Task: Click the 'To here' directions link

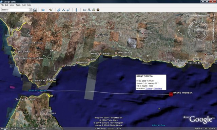Action: pyautogui.click(x=149, y=88)
